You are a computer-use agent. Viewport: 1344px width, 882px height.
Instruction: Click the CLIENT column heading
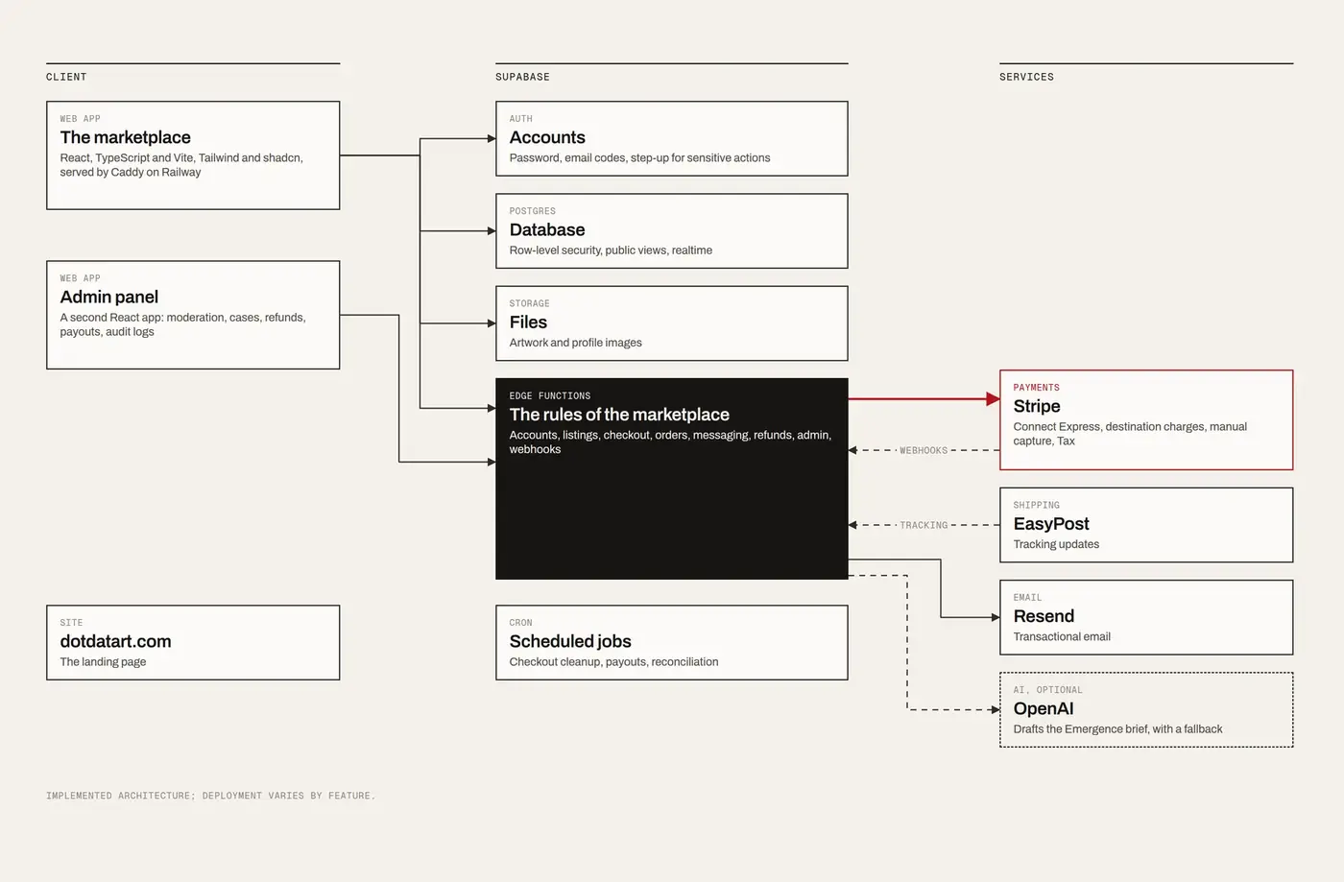(66, 77)
